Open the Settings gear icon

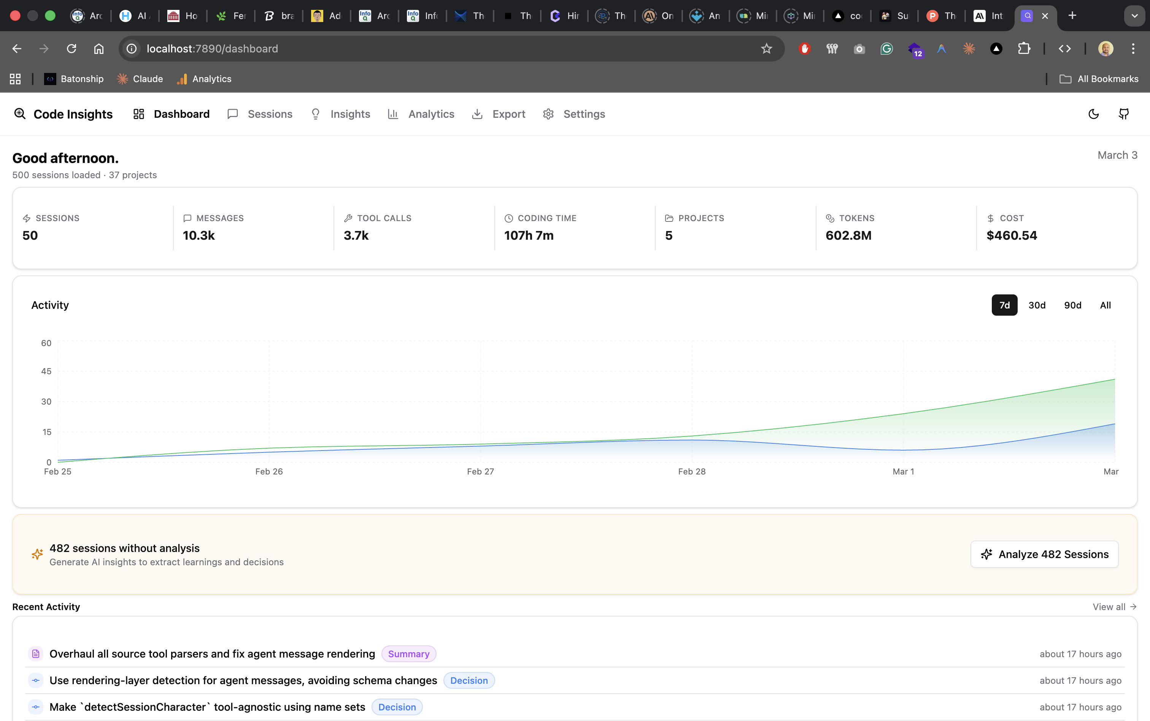[x=548, y=114]
